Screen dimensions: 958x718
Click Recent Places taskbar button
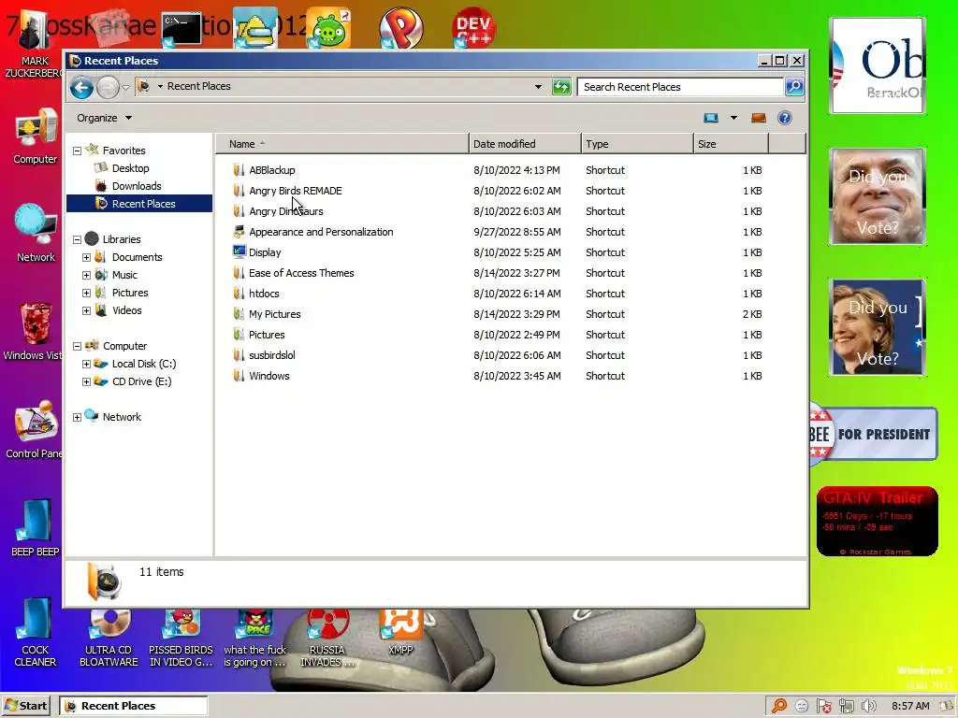[x=133, y=706]
